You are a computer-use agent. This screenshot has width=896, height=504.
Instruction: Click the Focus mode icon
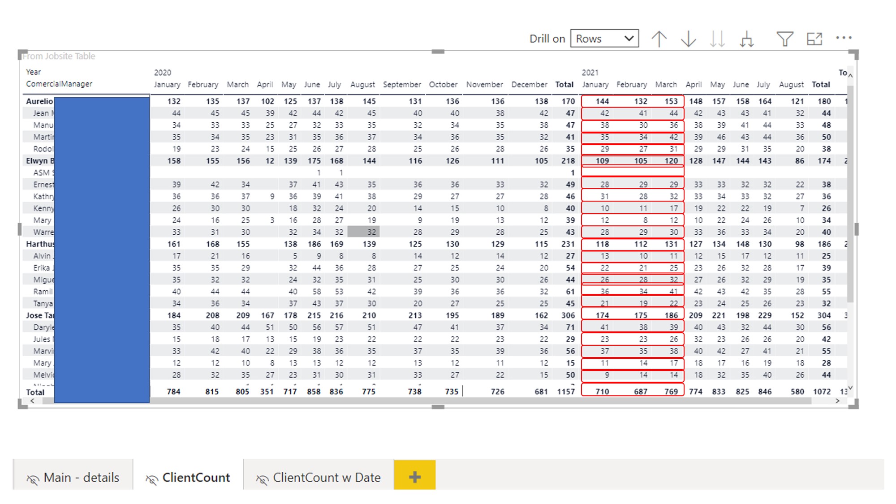click(814, 39)
